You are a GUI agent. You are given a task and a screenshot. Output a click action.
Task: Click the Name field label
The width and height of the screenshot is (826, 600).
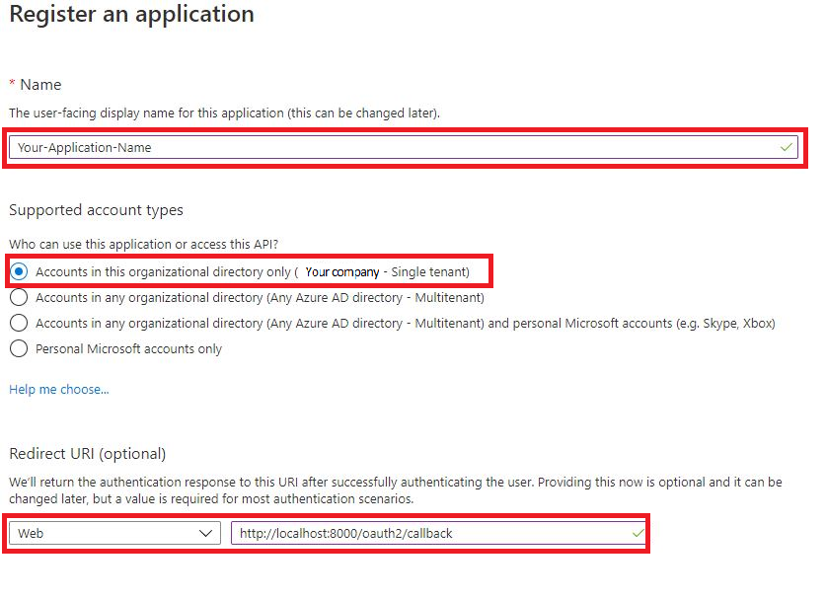pos(40,85)
